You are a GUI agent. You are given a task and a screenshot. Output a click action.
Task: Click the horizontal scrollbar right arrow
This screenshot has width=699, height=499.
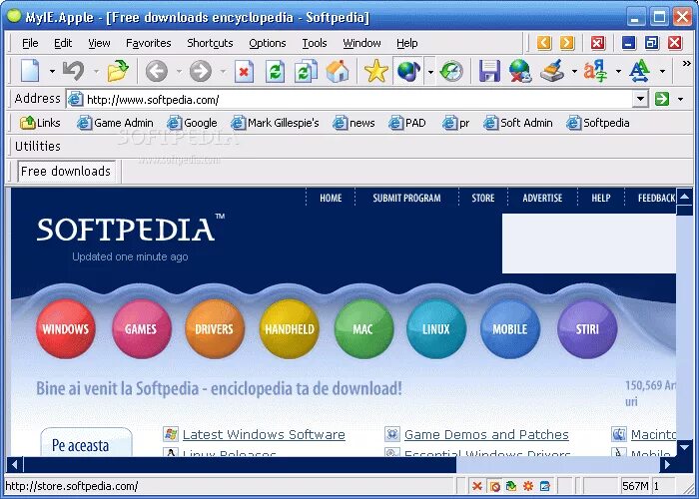(x=667, y=465)
